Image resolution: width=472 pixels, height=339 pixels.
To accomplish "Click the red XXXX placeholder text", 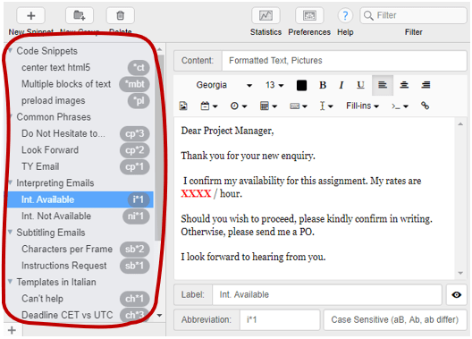I will point(196,193).
